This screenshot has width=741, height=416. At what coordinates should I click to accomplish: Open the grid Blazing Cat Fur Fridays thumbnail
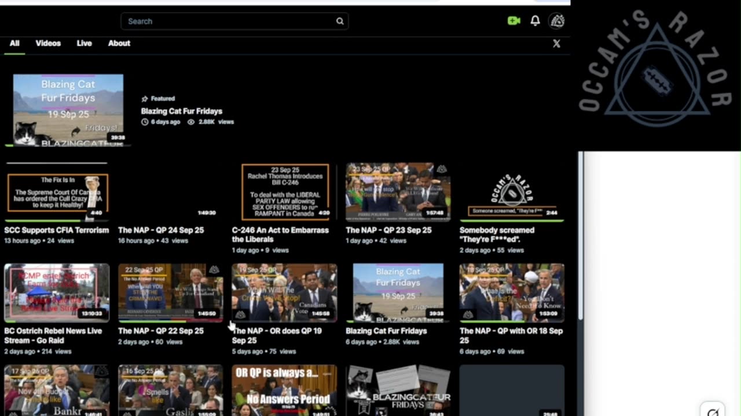[398, 292]
